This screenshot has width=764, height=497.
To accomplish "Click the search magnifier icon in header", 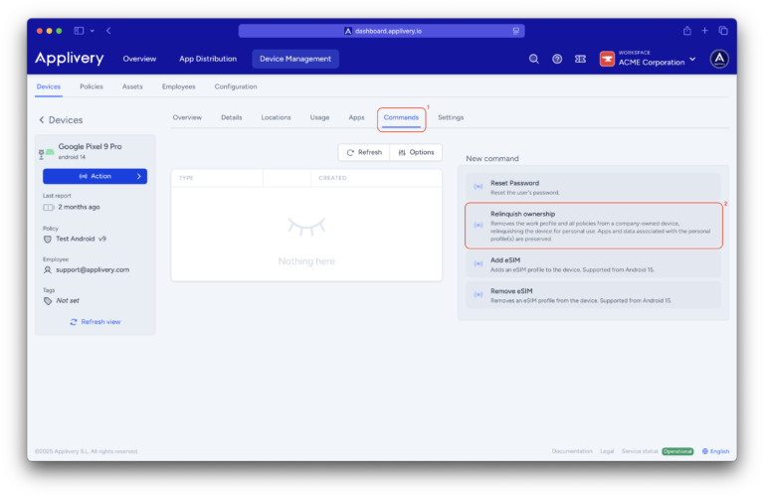I will (x=533, y=59).
